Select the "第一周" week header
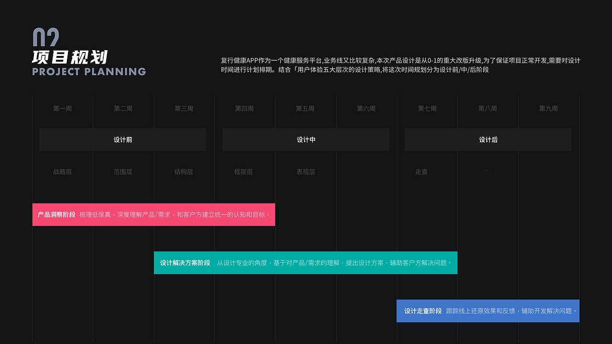 click(x=62, y=108)
